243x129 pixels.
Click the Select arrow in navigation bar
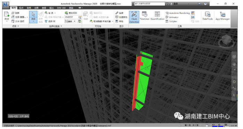(234, 95)
